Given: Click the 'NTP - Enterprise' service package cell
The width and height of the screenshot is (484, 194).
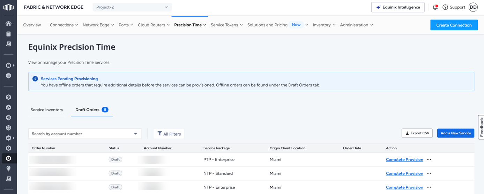Looking at the screenshot, I should [219, 187].
